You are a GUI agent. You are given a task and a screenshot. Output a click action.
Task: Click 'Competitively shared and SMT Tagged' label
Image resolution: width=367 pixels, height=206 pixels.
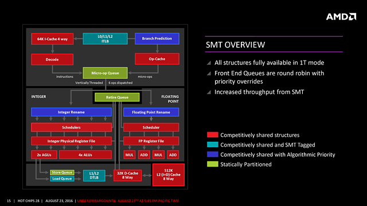coord(268,145)
